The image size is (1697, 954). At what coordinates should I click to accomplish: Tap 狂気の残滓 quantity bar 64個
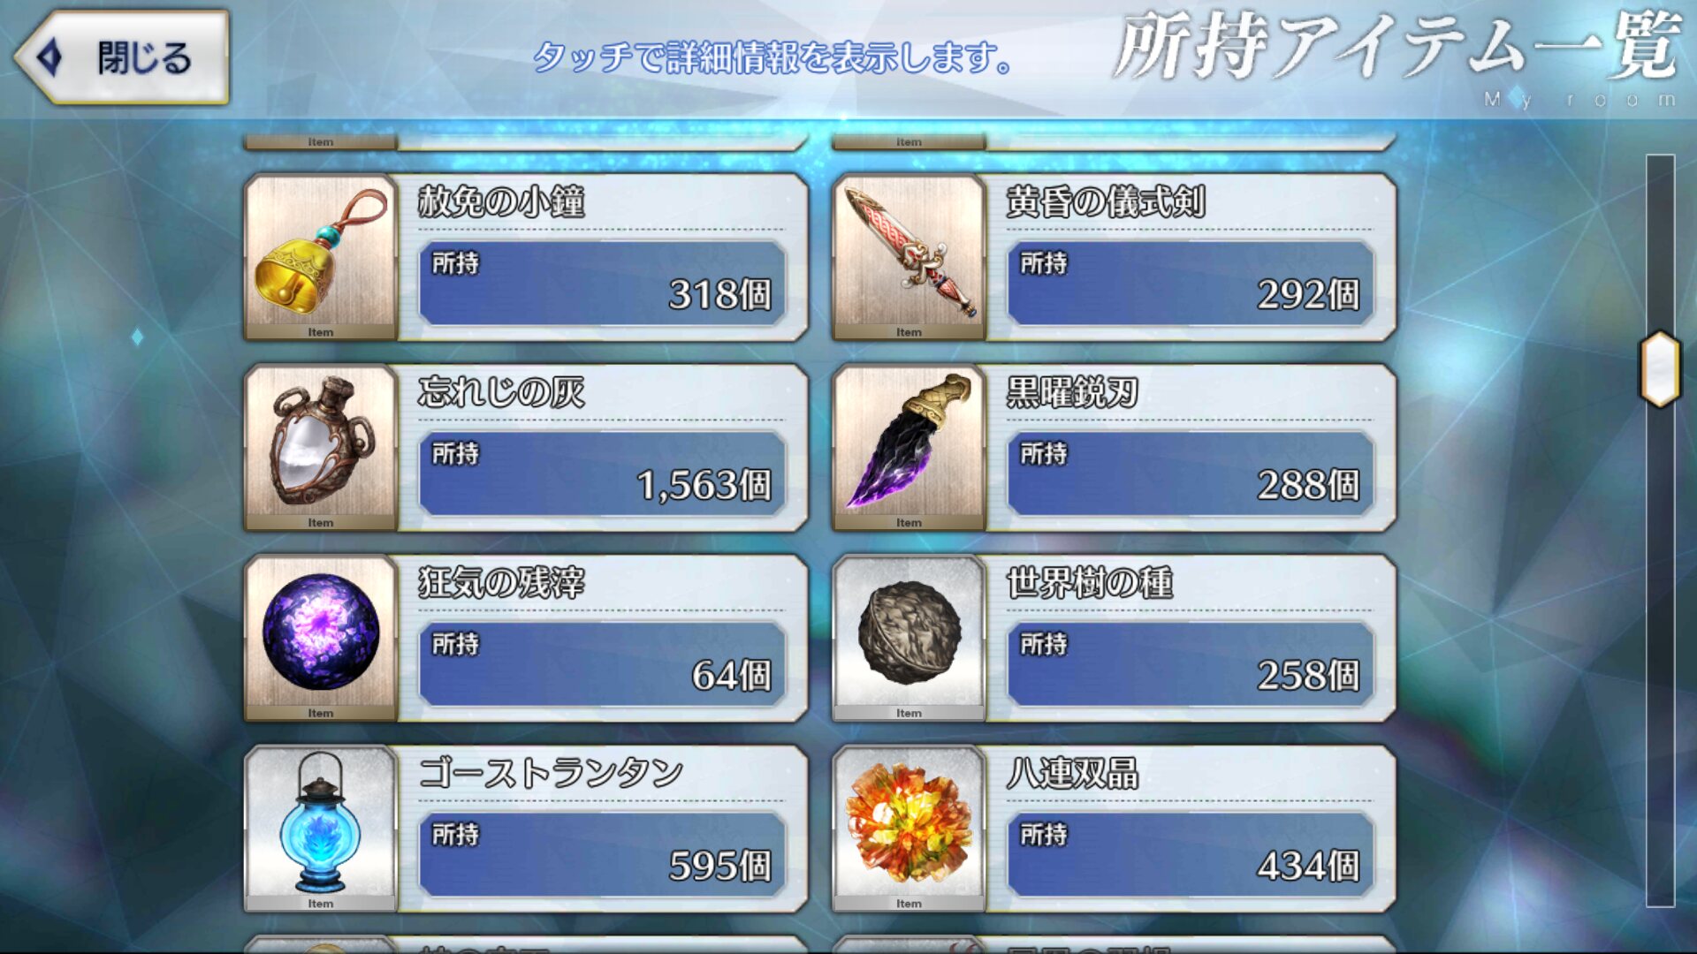[x=603, y=664]
